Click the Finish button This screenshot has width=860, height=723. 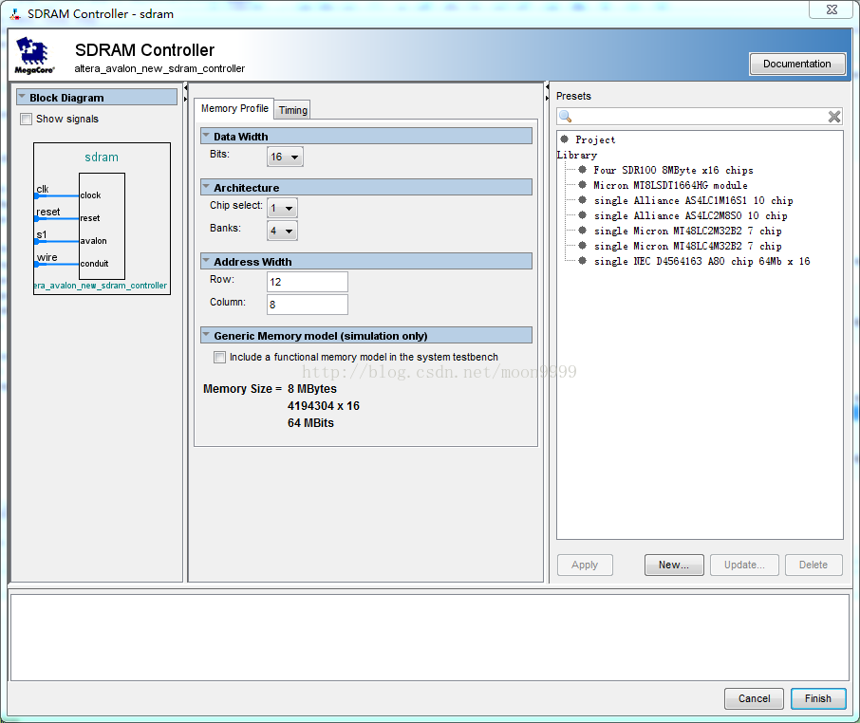click(x=818, y=699)
